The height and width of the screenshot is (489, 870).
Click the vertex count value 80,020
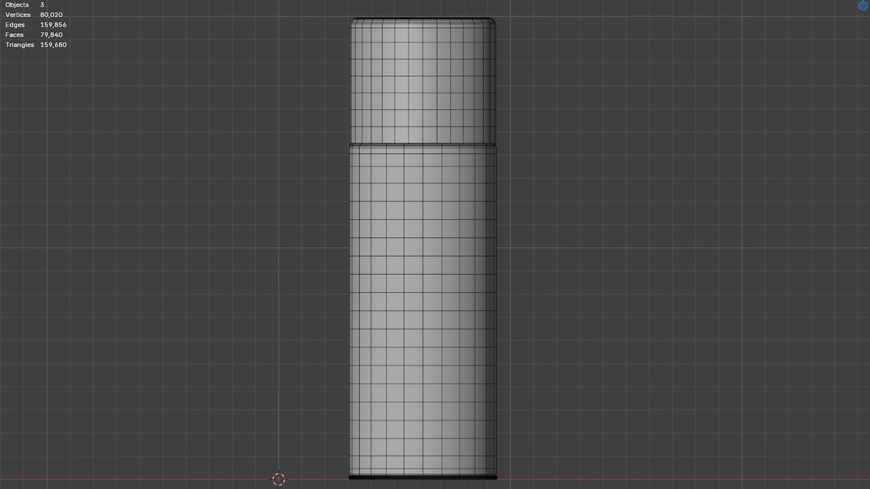click(51, 14)
